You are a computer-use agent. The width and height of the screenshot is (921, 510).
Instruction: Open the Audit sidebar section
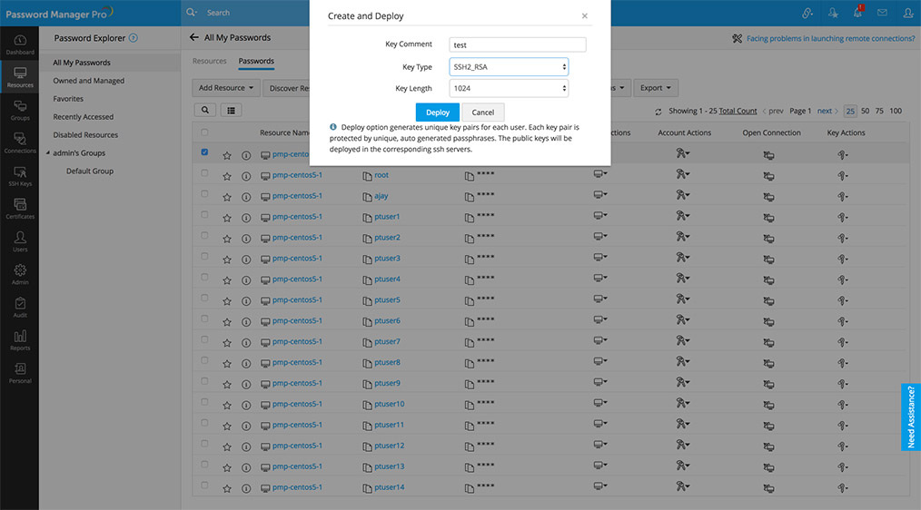coord(20,307)
